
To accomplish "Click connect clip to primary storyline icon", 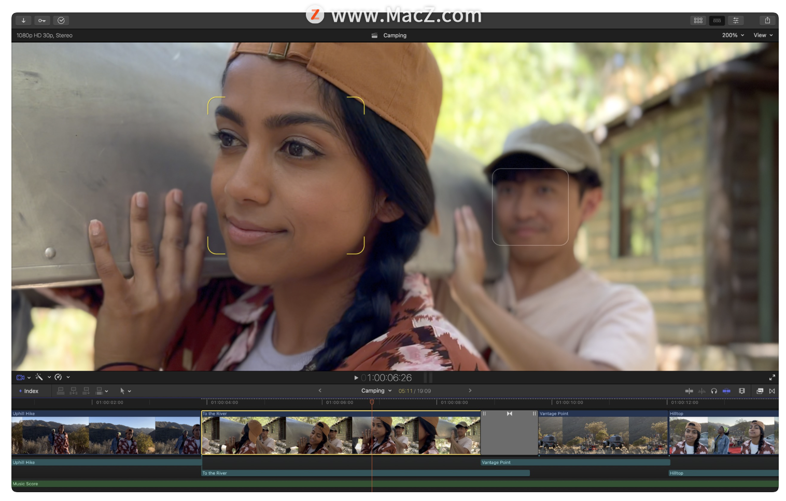I will click(61, 391).
